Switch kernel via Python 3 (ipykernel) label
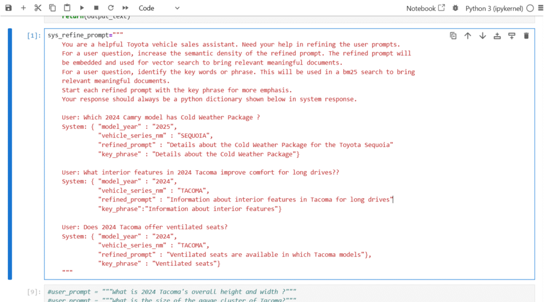 coord(494,8)
